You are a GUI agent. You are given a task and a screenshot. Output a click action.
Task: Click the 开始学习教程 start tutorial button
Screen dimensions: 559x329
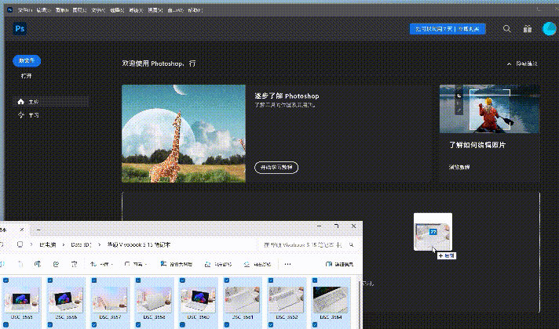pos(276,167)
